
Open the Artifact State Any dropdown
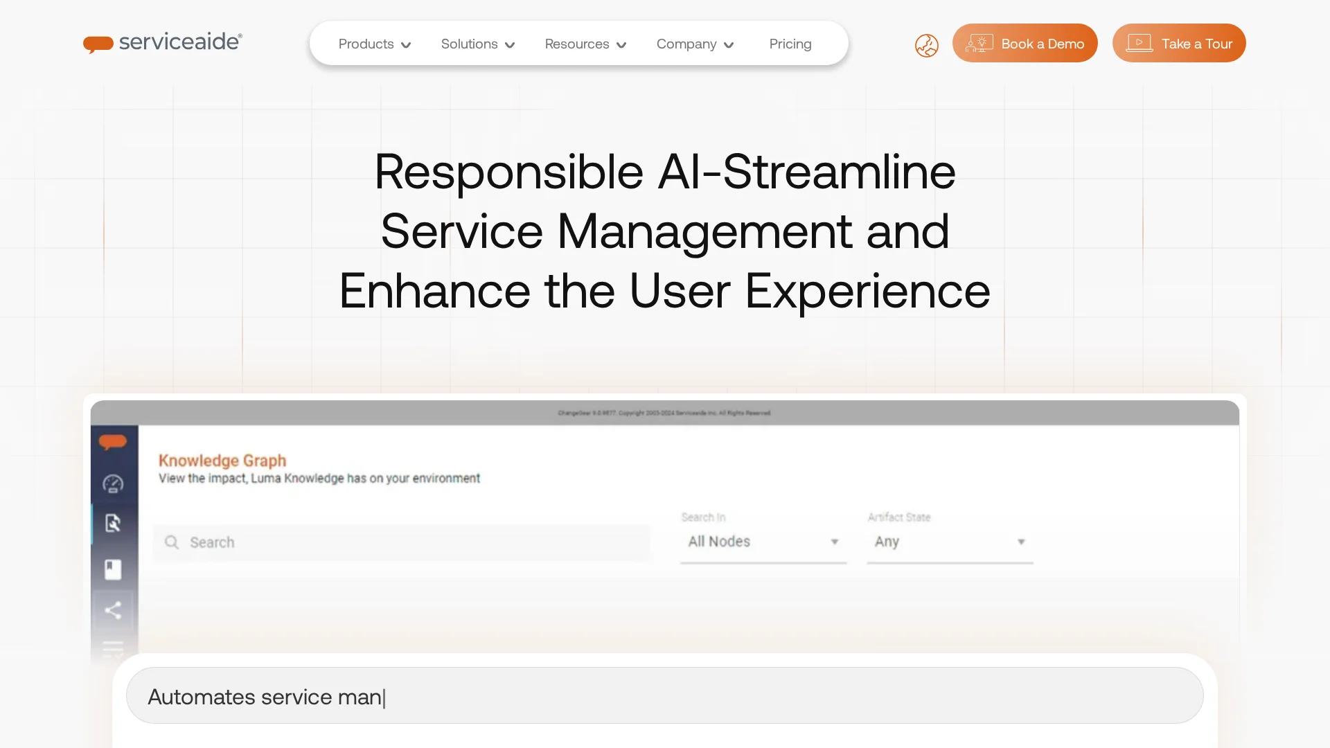pos(949,542)
